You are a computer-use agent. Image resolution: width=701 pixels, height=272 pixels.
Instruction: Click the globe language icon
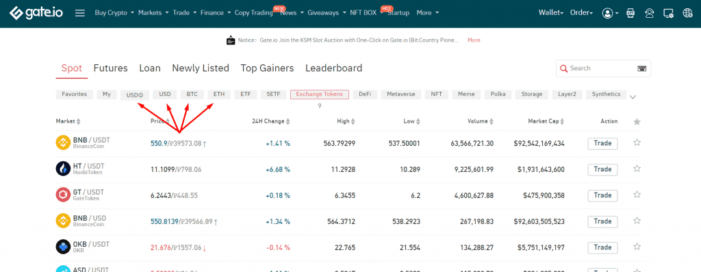click(x=687, y=14)
